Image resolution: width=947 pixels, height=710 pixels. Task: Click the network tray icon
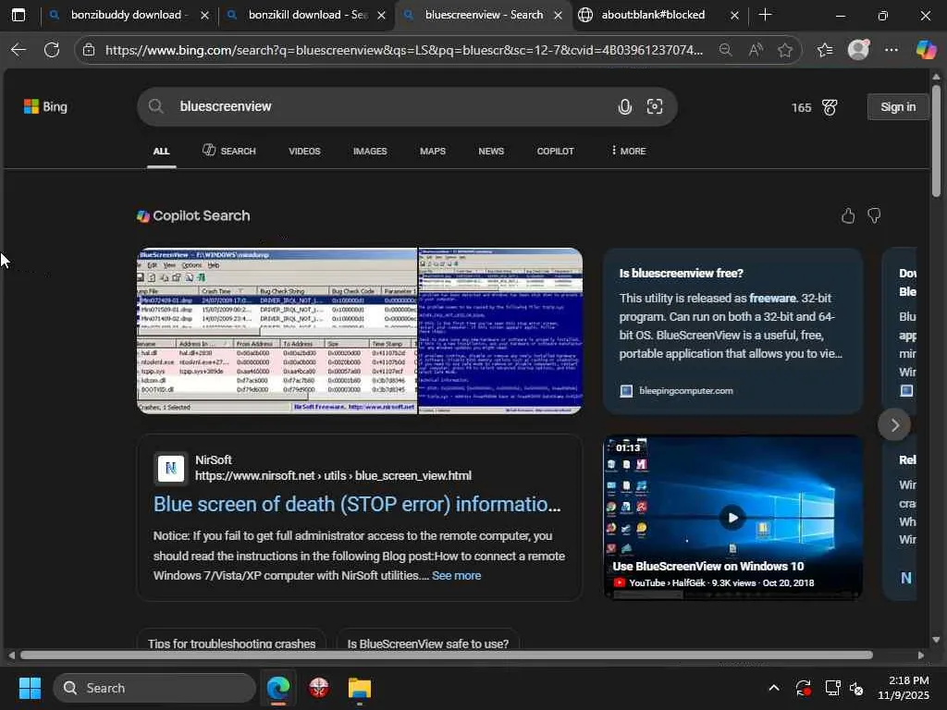[x=833, y=688]
